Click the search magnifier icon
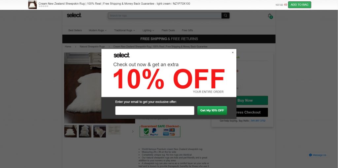Screen dimensions: 338x168 pos(225,15)
